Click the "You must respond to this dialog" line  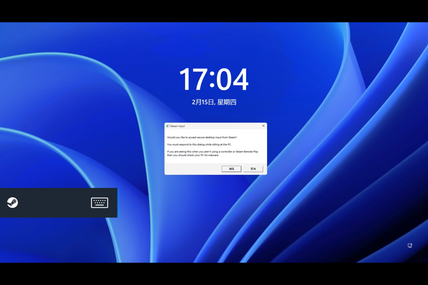tap(199, 144)
